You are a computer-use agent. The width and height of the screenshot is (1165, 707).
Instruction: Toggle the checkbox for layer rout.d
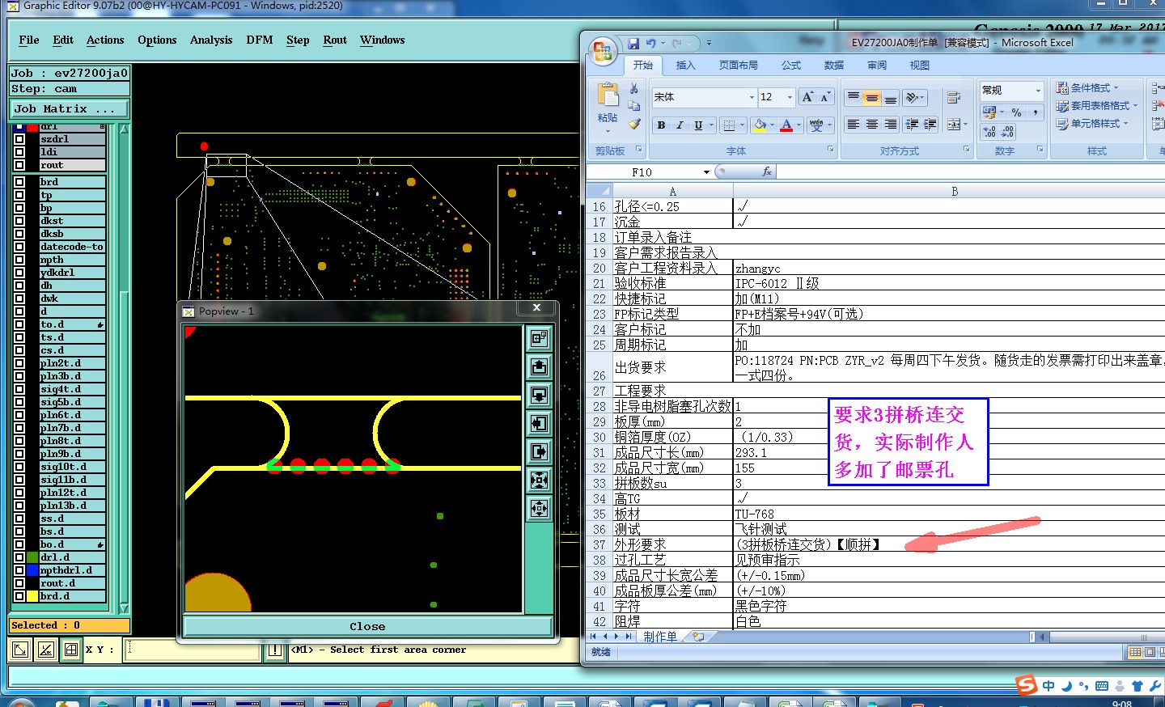pos(19,583)
